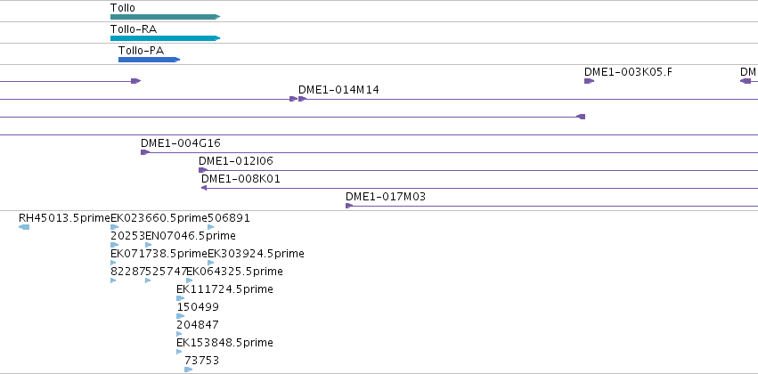Select the Tollo-RA transcript bar
The width and height of the screenshot is (758, 374).
click(x=166, y=38)
